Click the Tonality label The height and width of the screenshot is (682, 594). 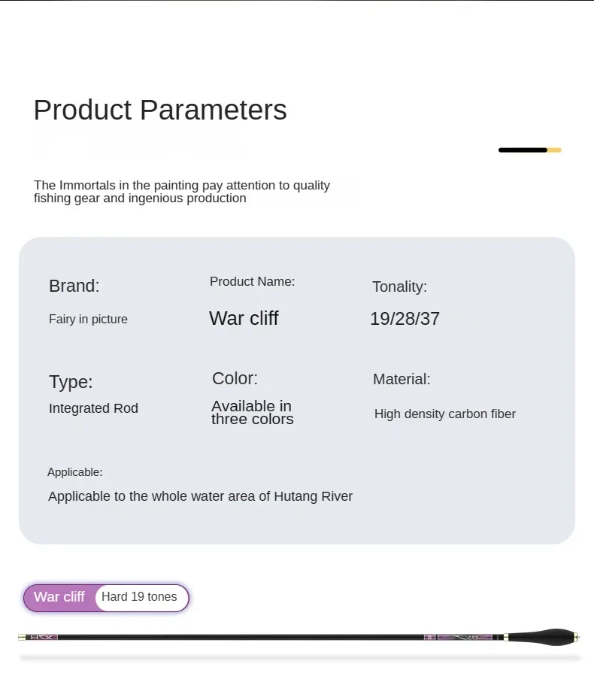coord(399,286)
